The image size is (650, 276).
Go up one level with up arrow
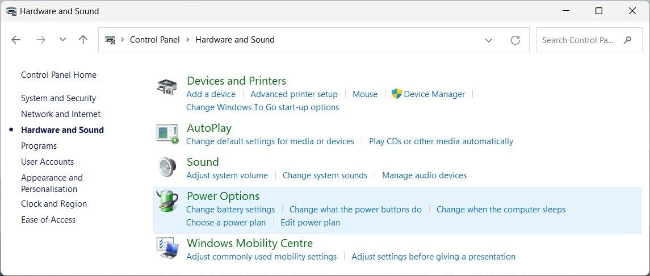point(83,40)
